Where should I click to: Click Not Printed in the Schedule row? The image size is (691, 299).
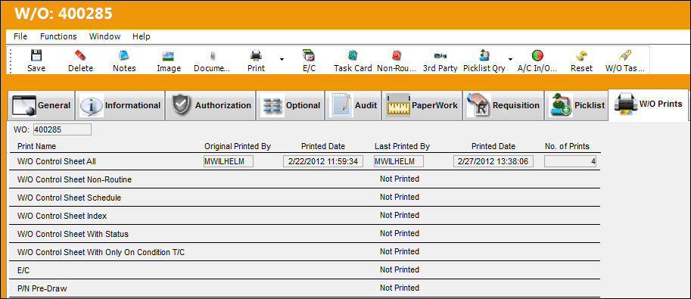click(400, 197)
